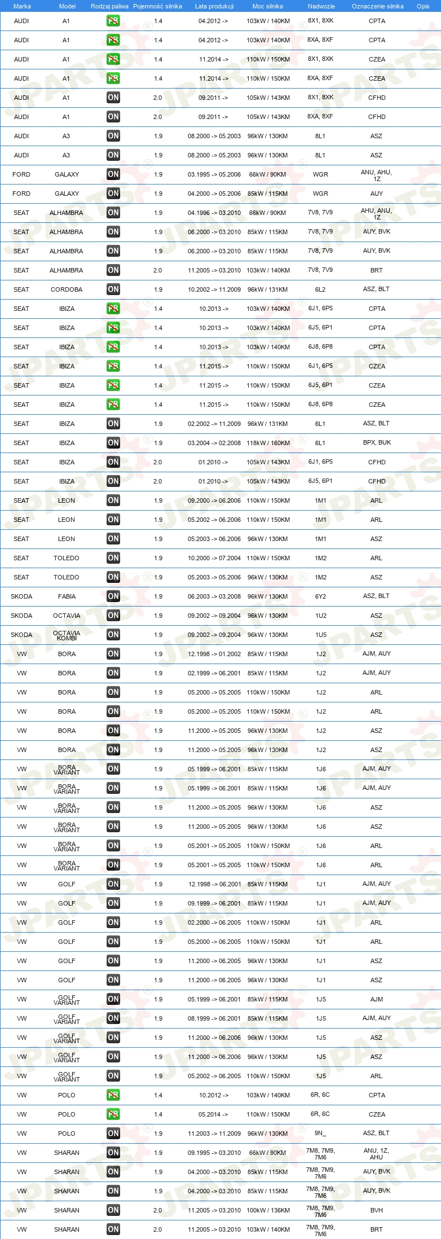Click ON diesel icon for Ford Galaxy 66kW row
441x1239 pixels.
[113, 174]
